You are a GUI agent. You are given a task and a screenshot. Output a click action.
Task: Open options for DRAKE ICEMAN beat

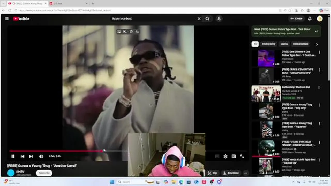(x=320, y=70)
